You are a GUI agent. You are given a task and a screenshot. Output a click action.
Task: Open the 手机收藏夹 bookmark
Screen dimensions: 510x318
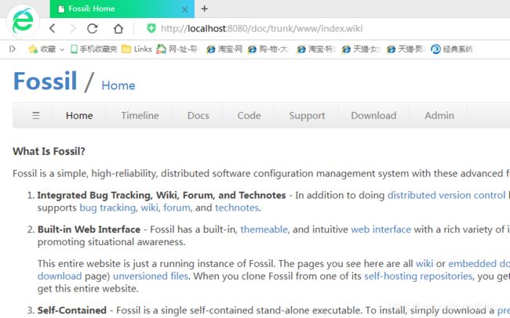[x=93, y=49]
